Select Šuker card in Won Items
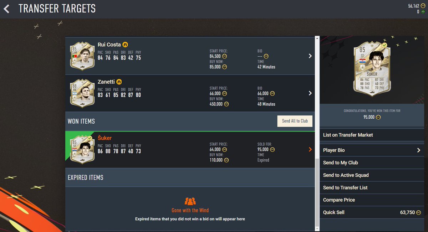 [82, 149]
